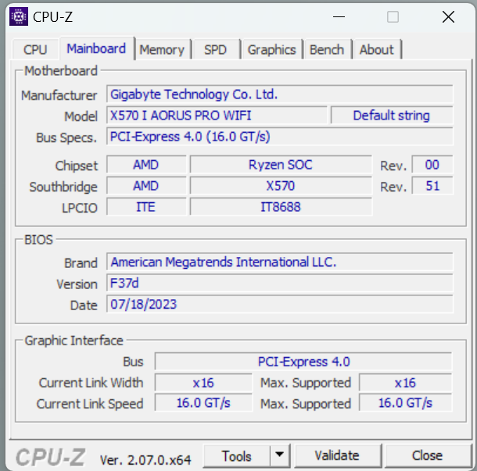Click the Chipset vendor AMD field
Screen dimensions: 477x471
(146, 165)
